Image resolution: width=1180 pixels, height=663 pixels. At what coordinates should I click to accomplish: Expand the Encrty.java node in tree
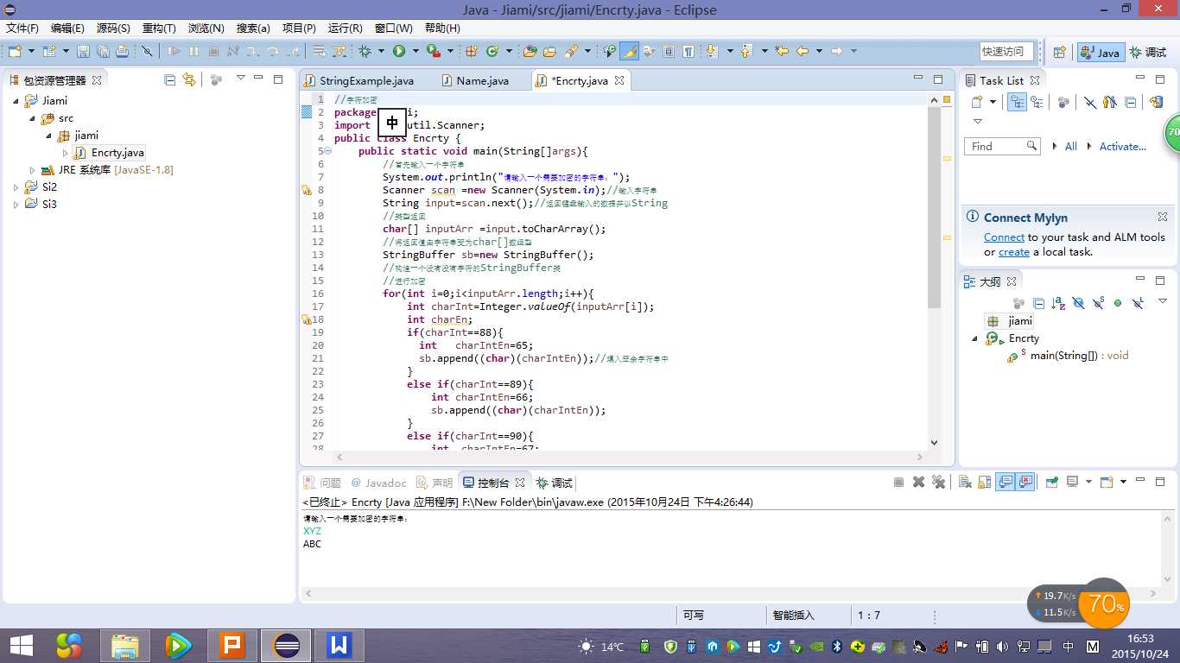click(65, 153)
